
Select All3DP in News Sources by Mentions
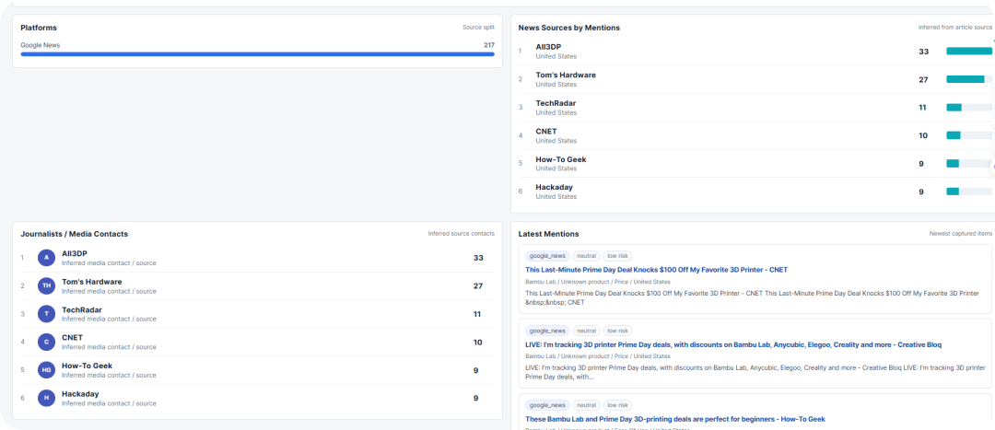pyautogui.click(x=548, y=47)
